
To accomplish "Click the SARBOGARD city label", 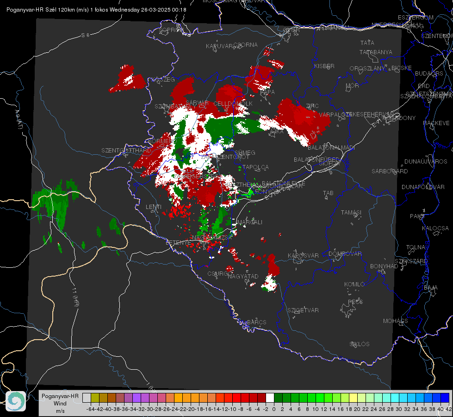I will point(390,171).
